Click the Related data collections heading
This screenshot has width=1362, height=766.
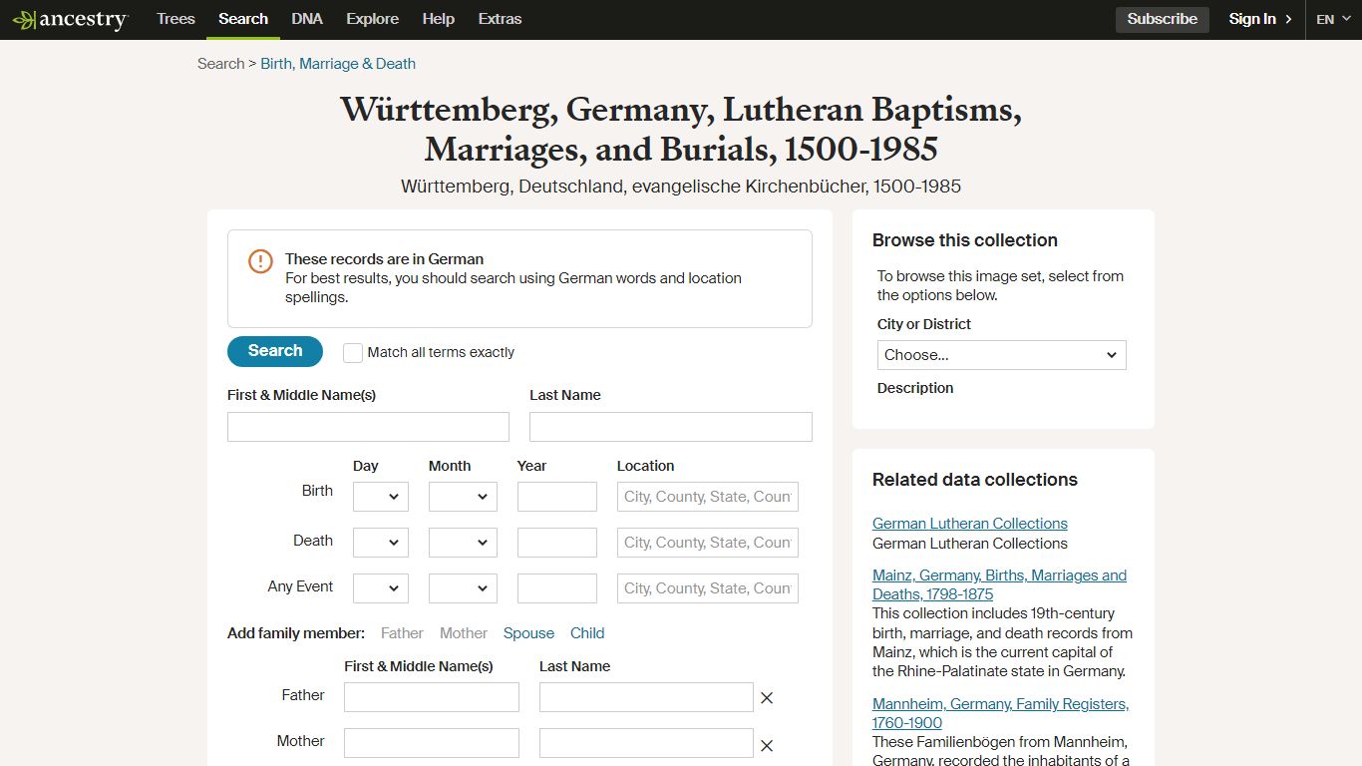coord(975,480)
